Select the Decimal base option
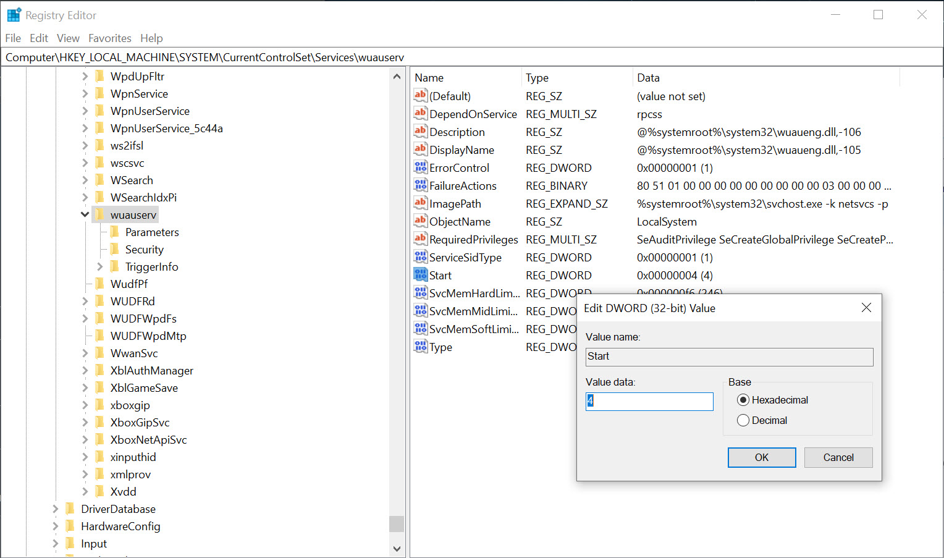The height and width of the screenshot is (558, 944). coord(762,420)
